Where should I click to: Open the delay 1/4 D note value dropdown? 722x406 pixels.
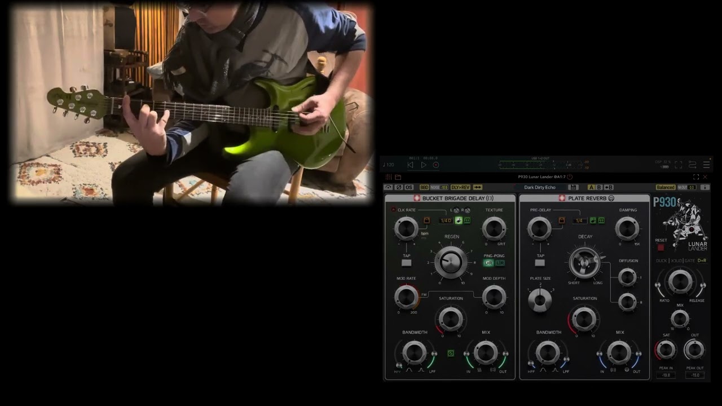coord(446,220)
